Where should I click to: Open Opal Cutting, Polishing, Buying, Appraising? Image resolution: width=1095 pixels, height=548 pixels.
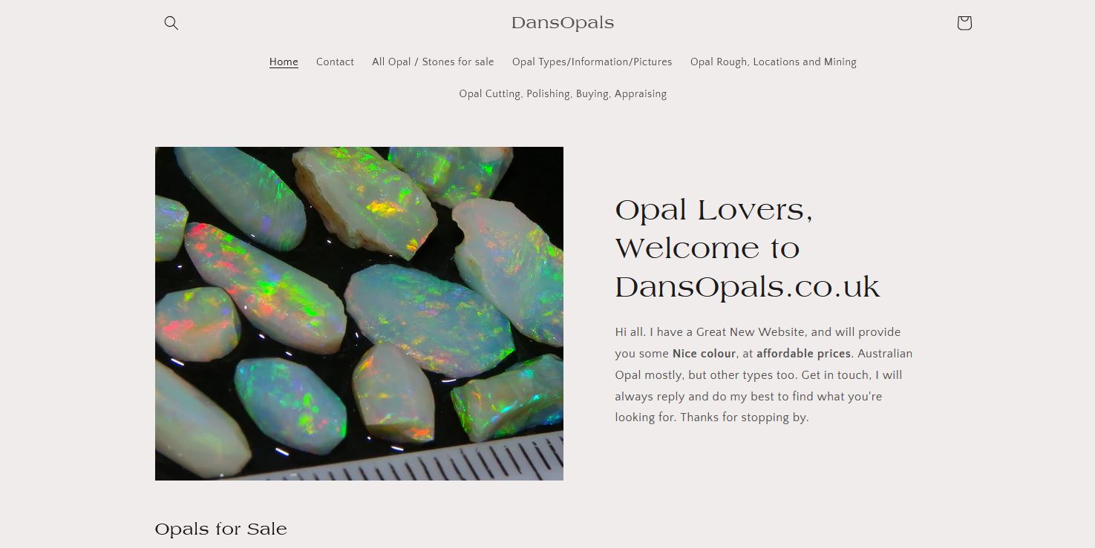[563, 93]
